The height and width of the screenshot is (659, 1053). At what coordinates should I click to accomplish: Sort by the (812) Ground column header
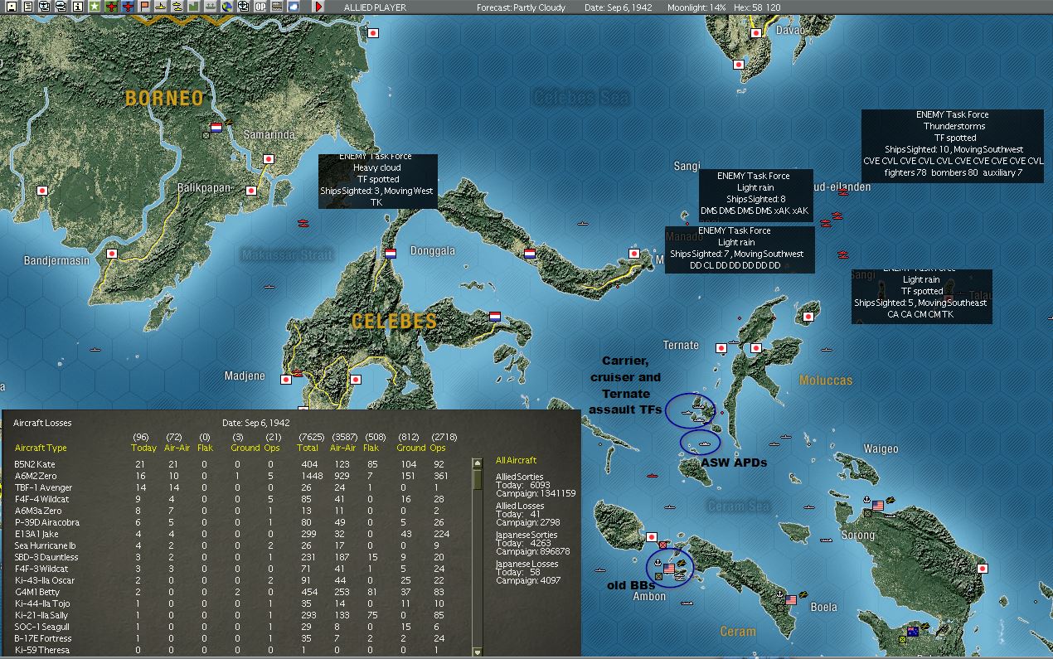pos(410,443)
